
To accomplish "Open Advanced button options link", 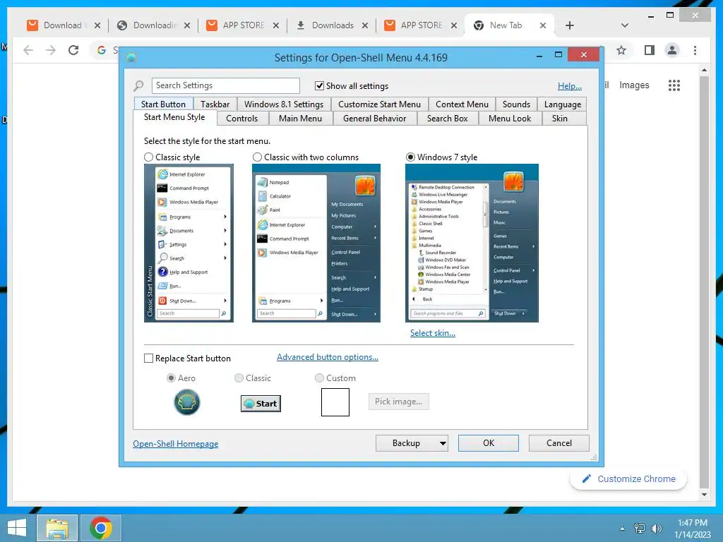I will [x=328, y=357].
